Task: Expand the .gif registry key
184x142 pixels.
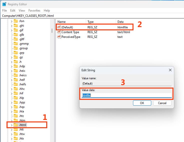Action: coord(11,30)
